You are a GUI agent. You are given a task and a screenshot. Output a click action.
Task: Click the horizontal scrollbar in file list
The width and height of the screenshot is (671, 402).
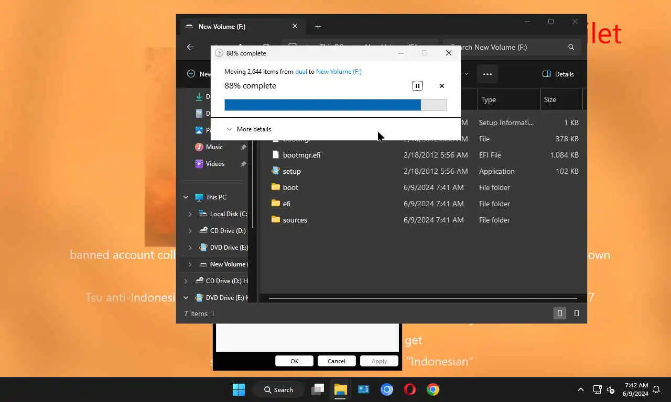coord(423,298)
